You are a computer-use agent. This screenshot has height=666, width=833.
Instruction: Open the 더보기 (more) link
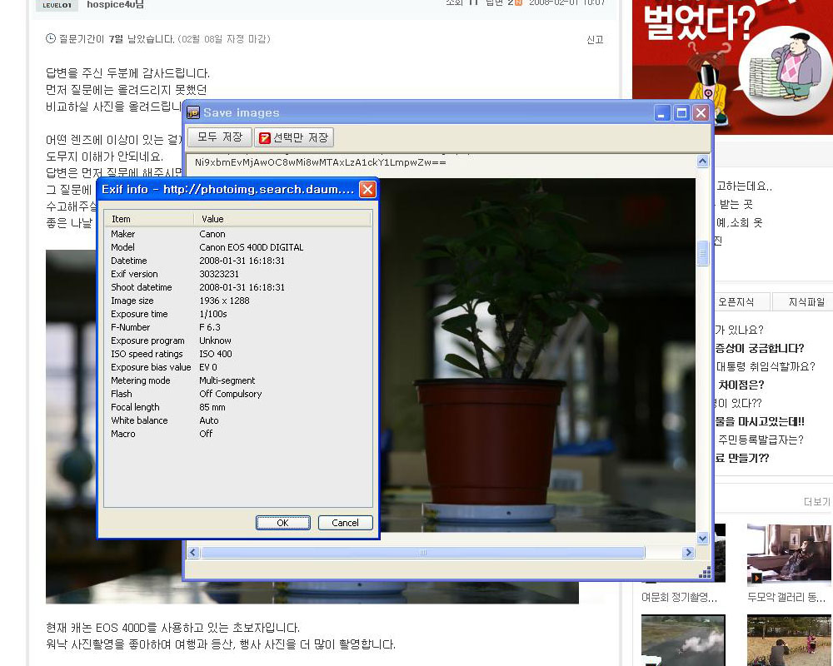point(816,502)
